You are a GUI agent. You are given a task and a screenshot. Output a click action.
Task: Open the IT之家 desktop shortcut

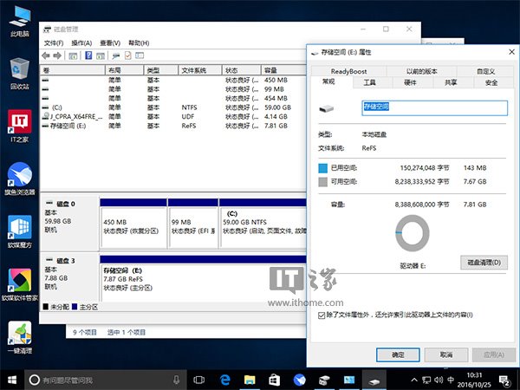tap(19, 126)
